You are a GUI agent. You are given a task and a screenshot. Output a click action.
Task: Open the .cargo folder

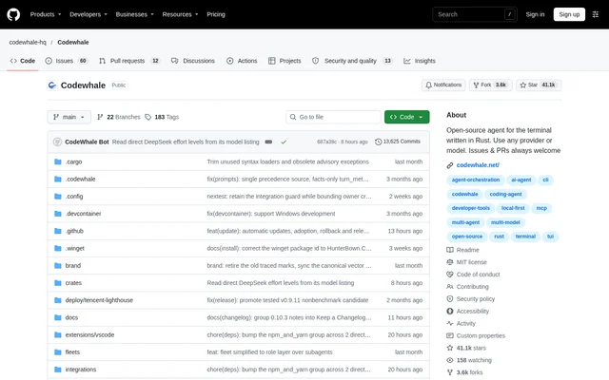click(73, 161)
